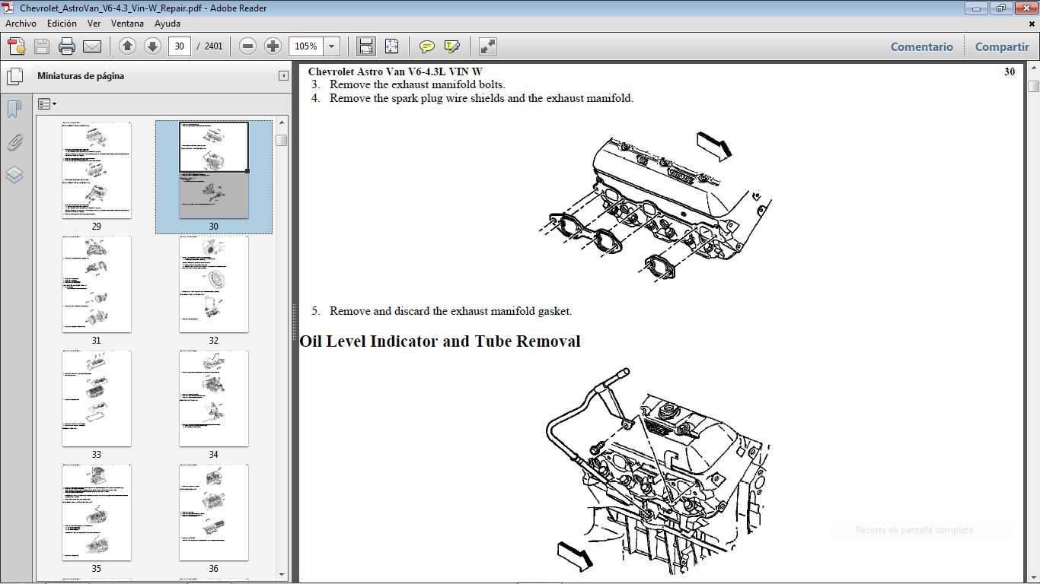
Task: Open the Comentario pane
Action: pos(921,46)
